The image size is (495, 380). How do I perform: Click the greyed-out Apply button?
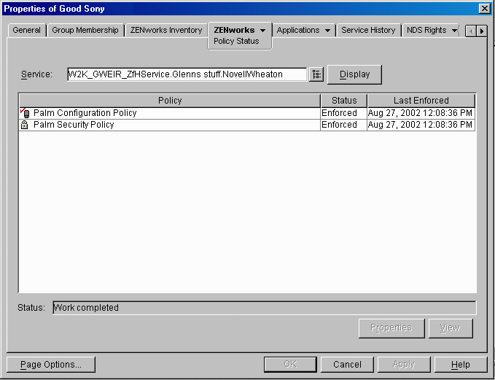point(404,365)
